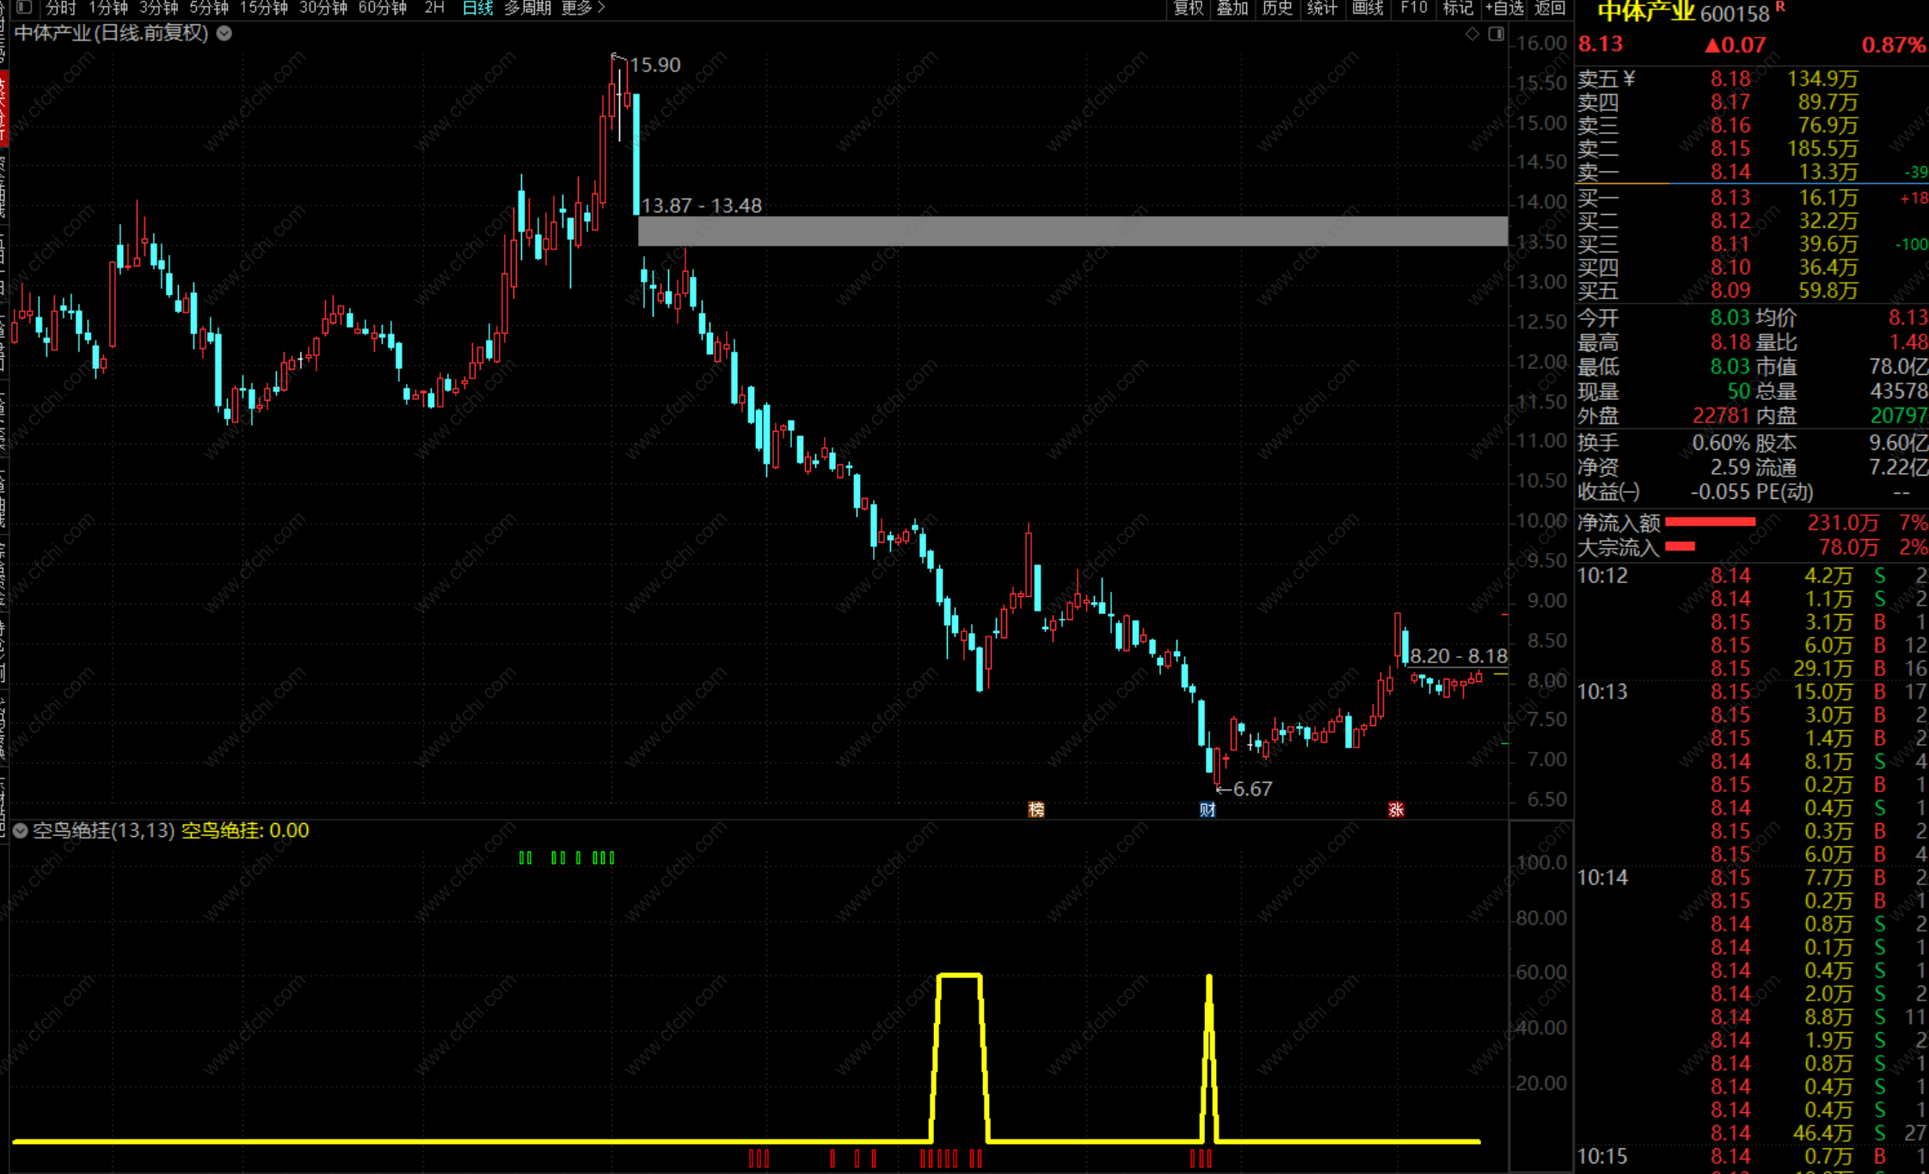
Task: Click the 财 marker icon on chart
Action: click(x=1207, y=809)
